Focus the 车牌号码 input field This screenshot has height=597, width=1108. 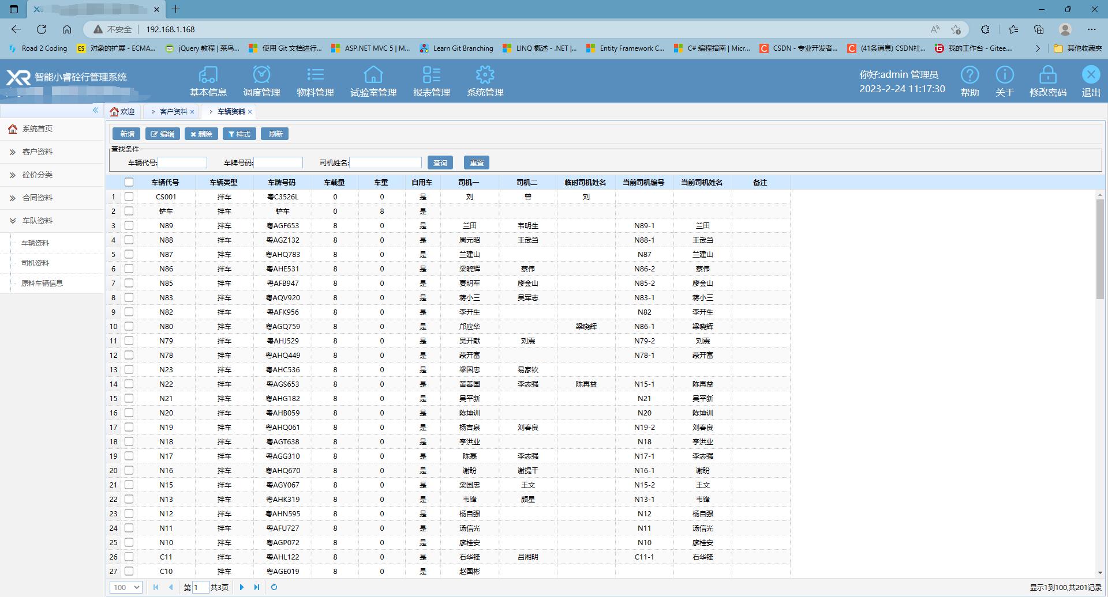278,163
